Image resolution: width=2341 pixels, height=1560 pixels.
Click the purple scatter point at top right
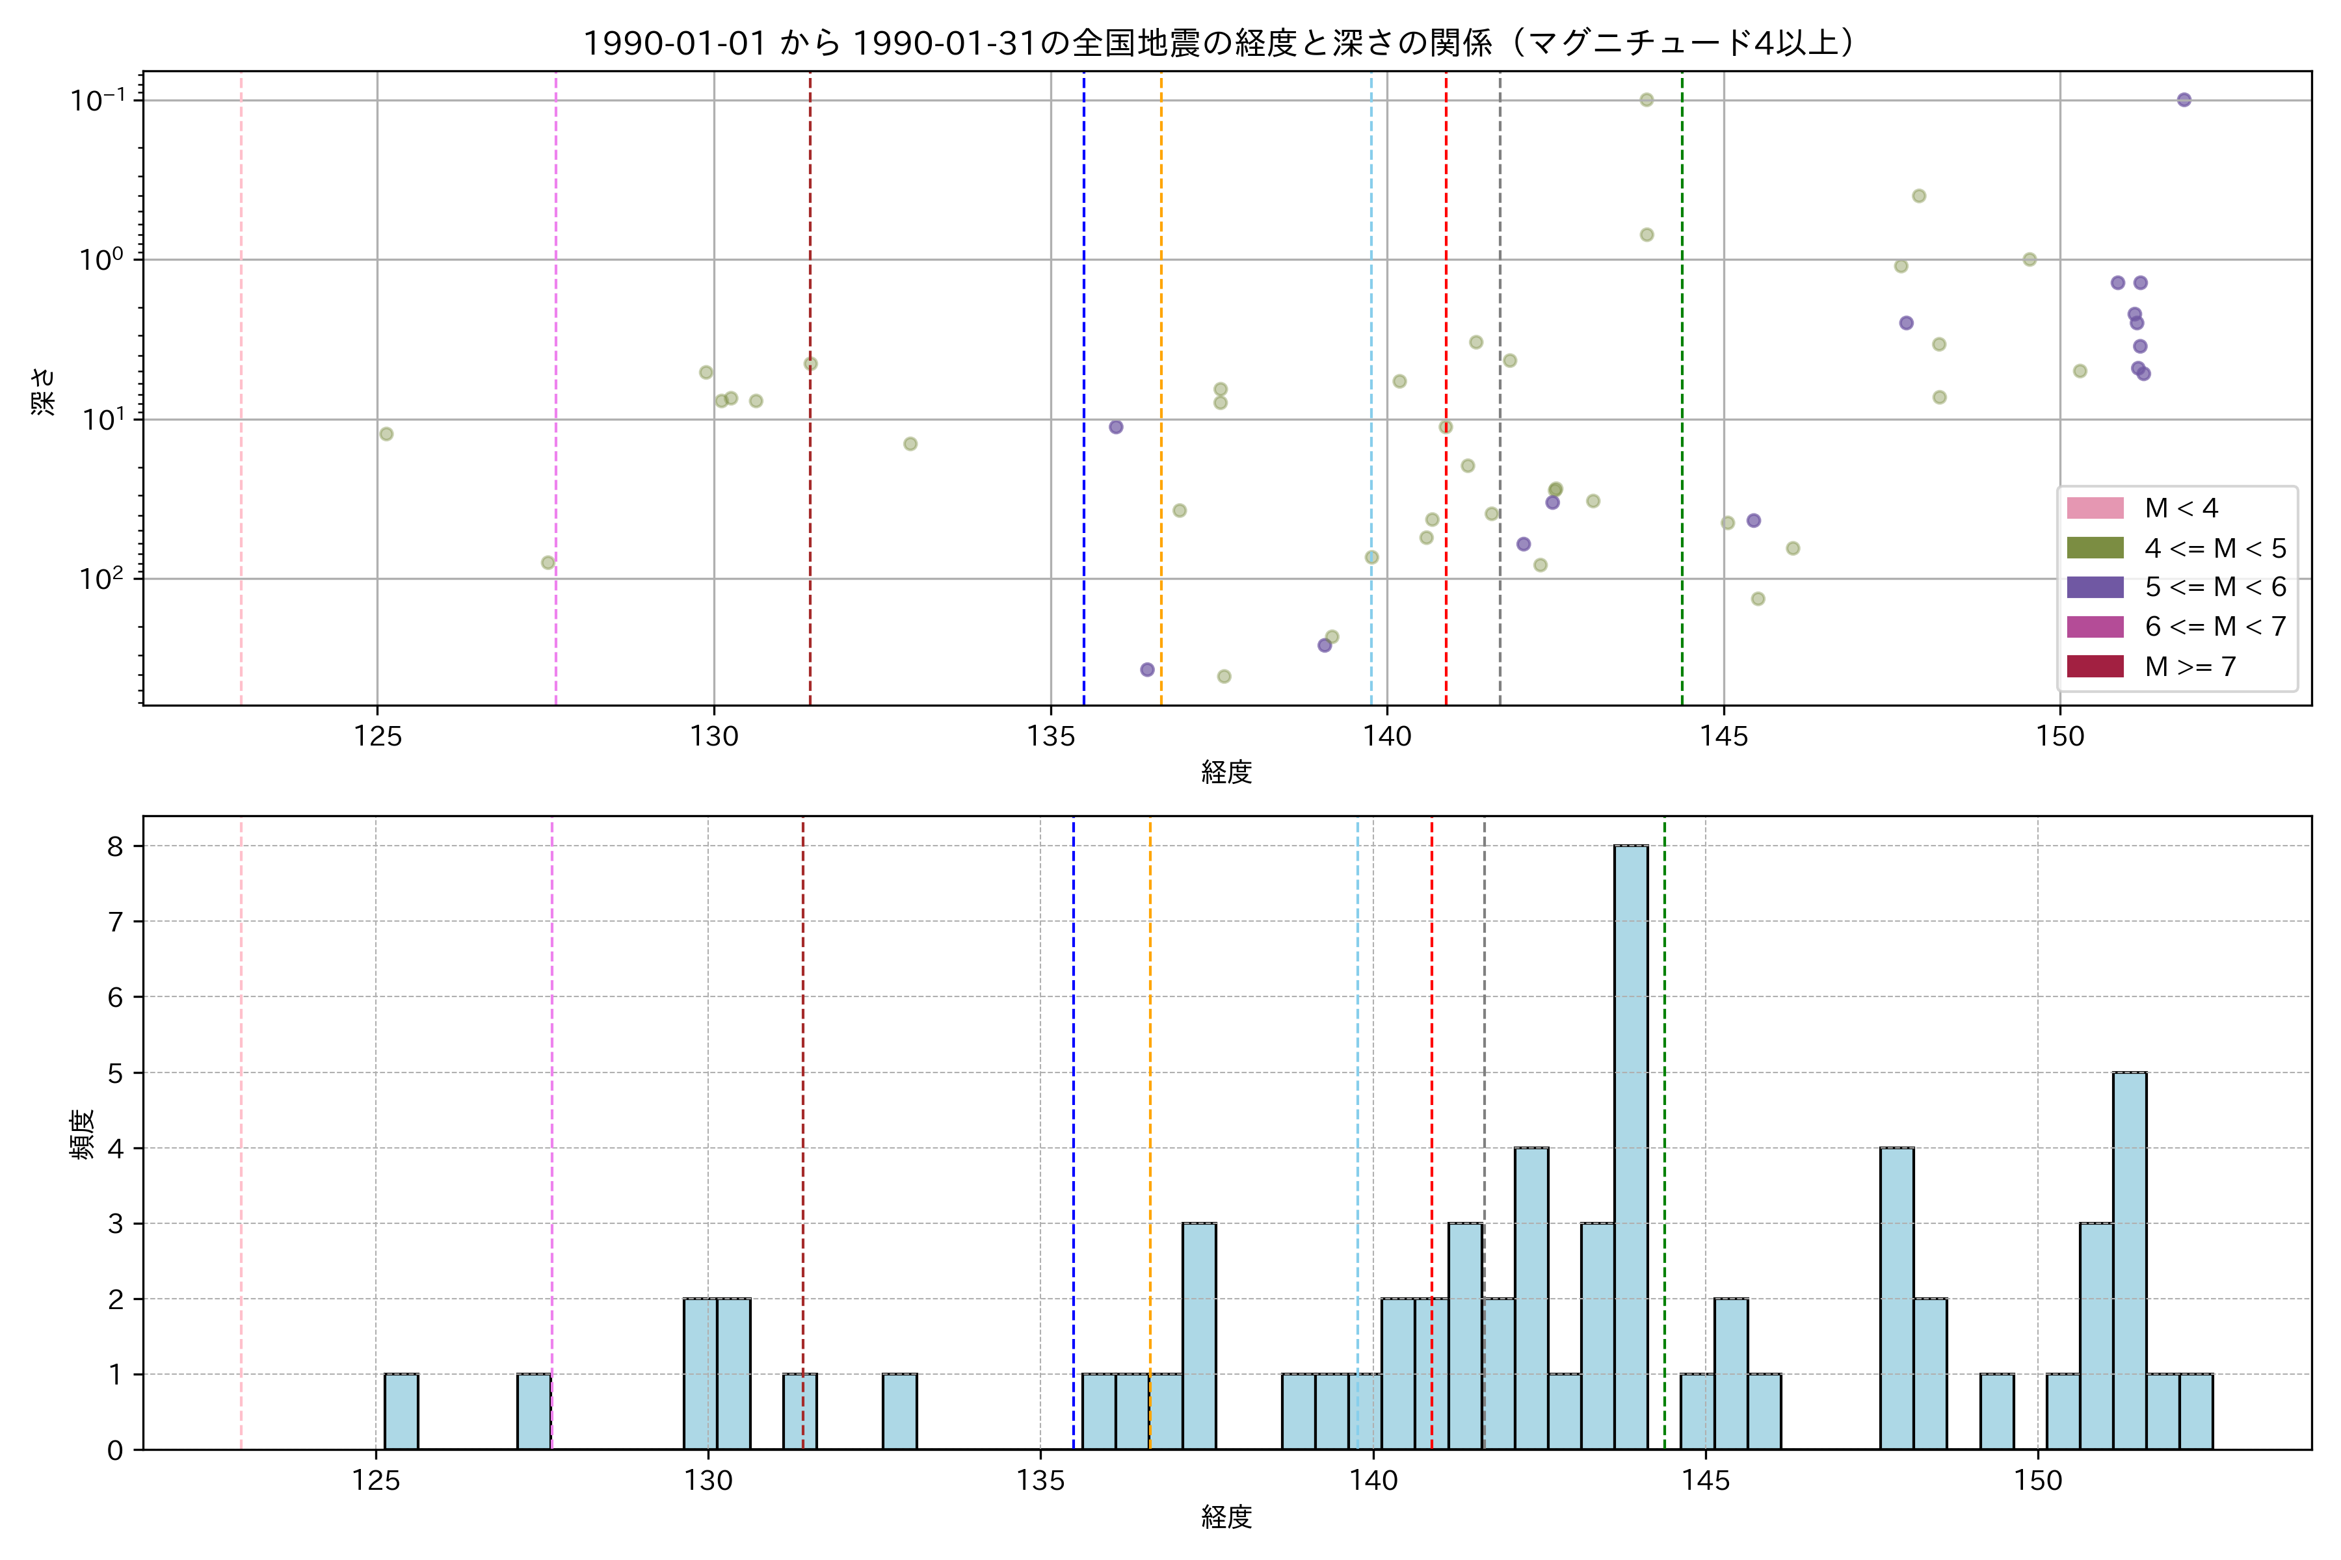point(2184,99)
